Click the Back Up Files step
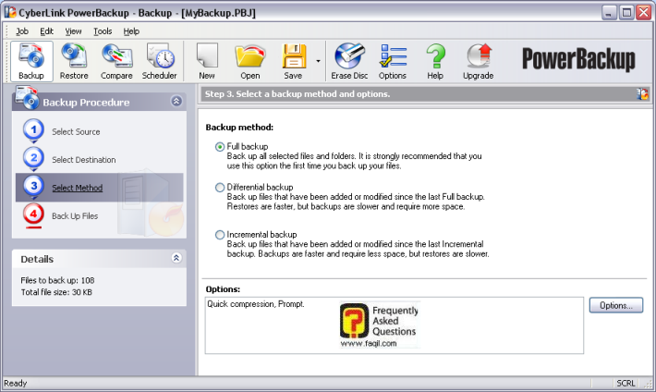This screenshot has height=392, width=656. [74, 215]
